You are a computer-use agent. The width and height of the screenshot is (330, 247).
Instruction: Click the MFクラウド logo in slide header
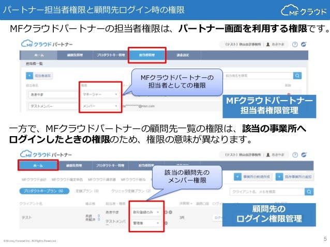coord(304,10)
